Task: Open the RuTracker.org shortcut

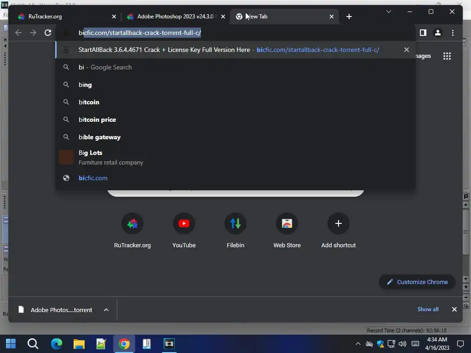Action: point(132,231)
